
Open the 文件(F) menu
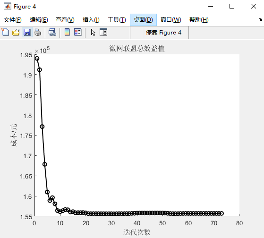click(13, 20)
